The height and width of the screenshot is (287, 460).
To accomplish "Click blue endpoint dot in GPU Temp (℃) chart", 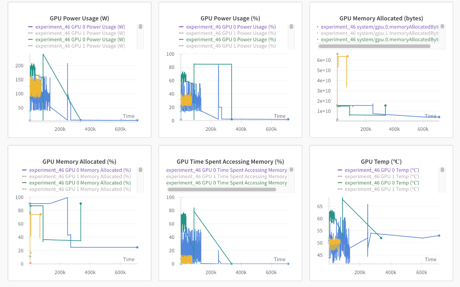I will click(x=439, y=236).
